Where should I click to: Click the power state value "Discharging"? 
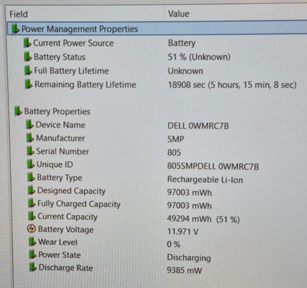[x=189, y=257]
